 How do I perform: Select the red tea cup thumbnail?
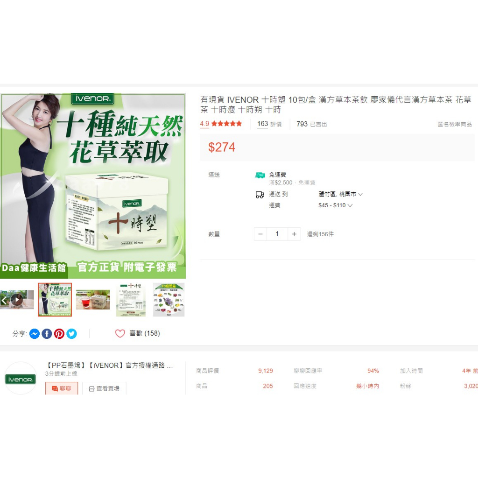[93, 300]
